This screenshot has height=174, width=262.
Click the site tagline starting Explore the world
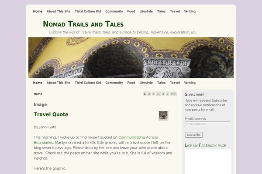(x=123, y=32)
